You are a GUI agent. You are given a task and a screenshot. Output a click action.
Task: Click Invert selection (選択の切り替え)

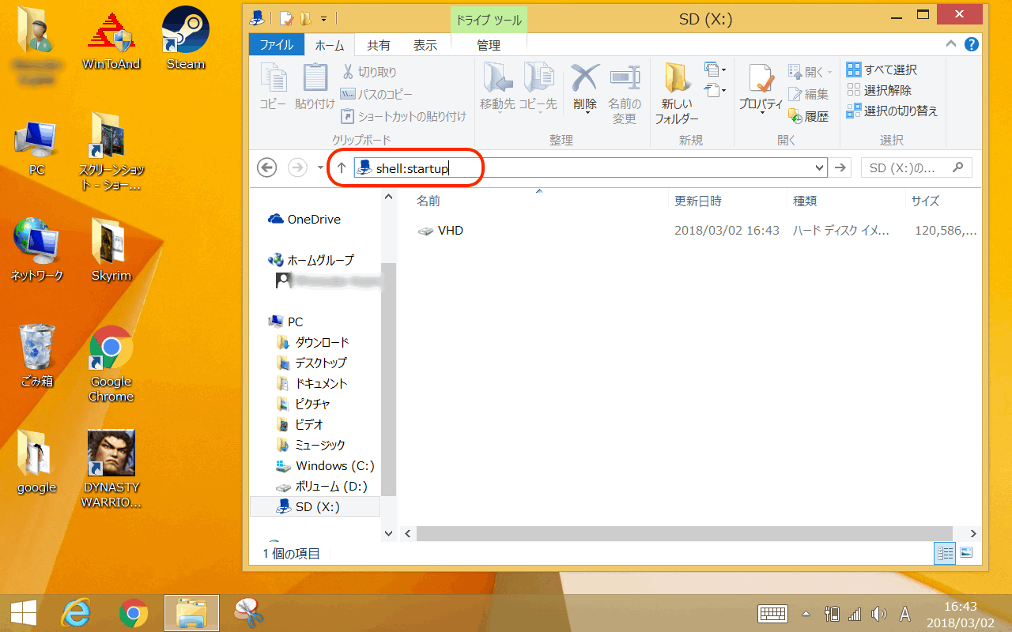click(x=892, y=111)
